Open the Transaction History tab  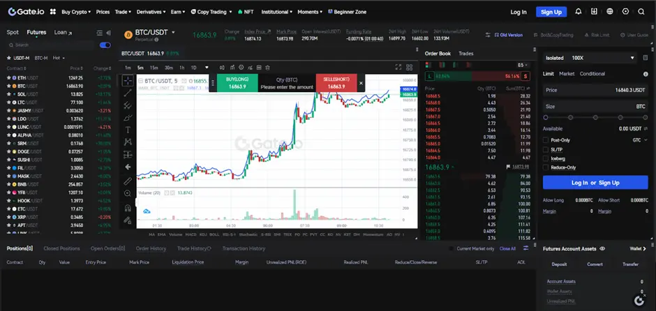(x=244, y=249)
